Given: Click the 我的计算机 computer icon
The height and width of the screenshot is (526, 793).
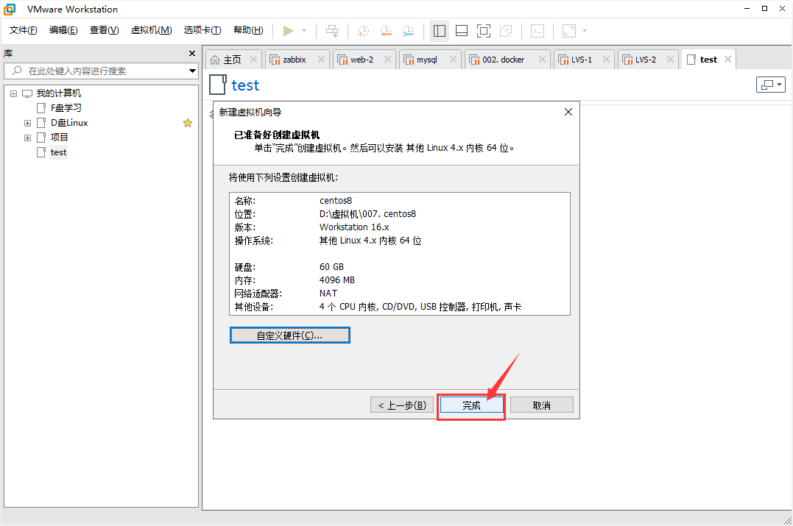Looking at the screenshot, I should click(x=27, y=93).
